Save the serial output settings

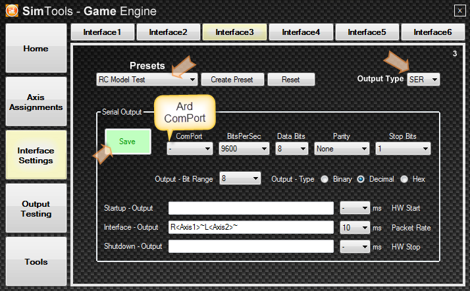(x=128, y=142)
